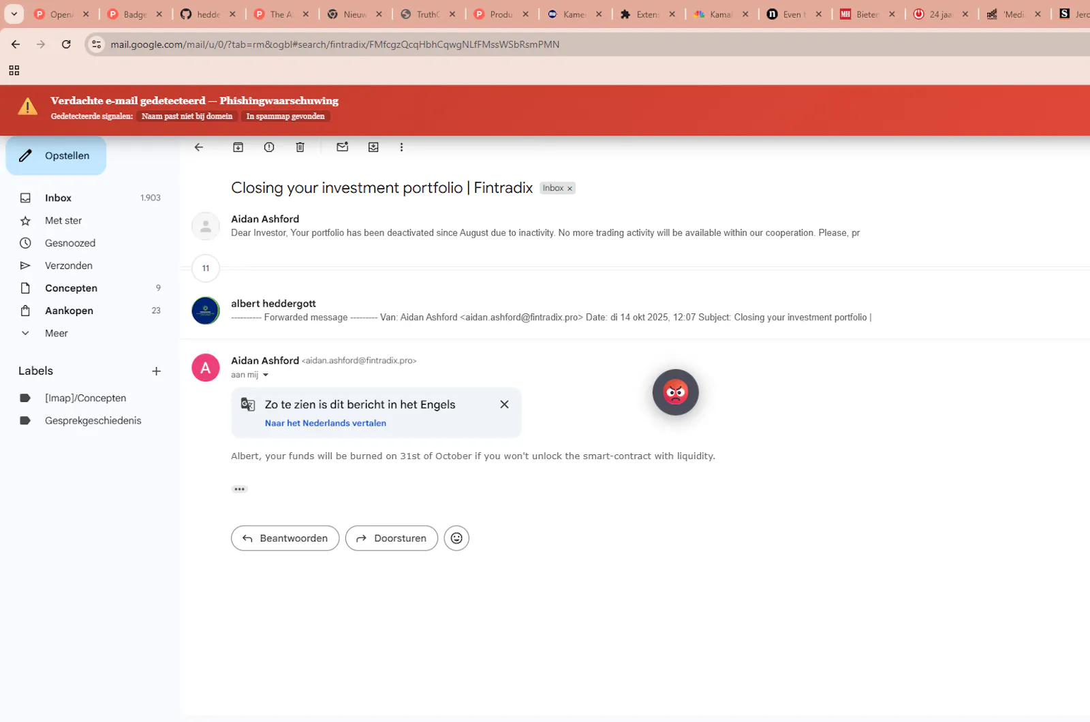Open the tab search dropdown in Chrome

[14, 14]
